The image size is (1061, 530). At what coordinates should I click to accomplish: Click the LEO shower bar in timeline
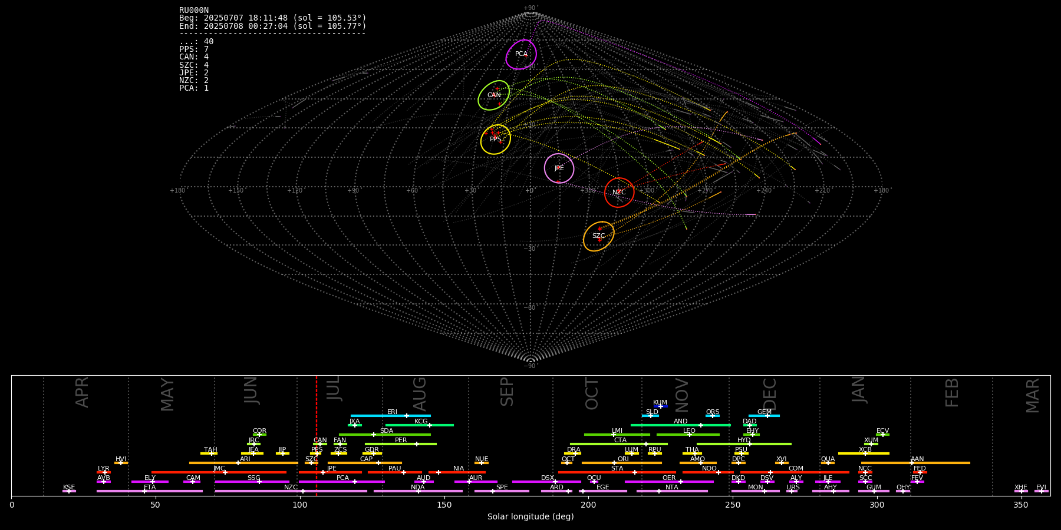coord(688,435)
